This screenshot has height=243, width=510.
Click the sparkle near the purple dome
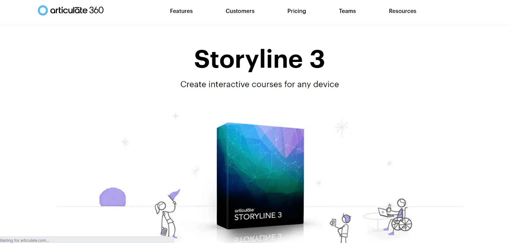coord(125,142)
